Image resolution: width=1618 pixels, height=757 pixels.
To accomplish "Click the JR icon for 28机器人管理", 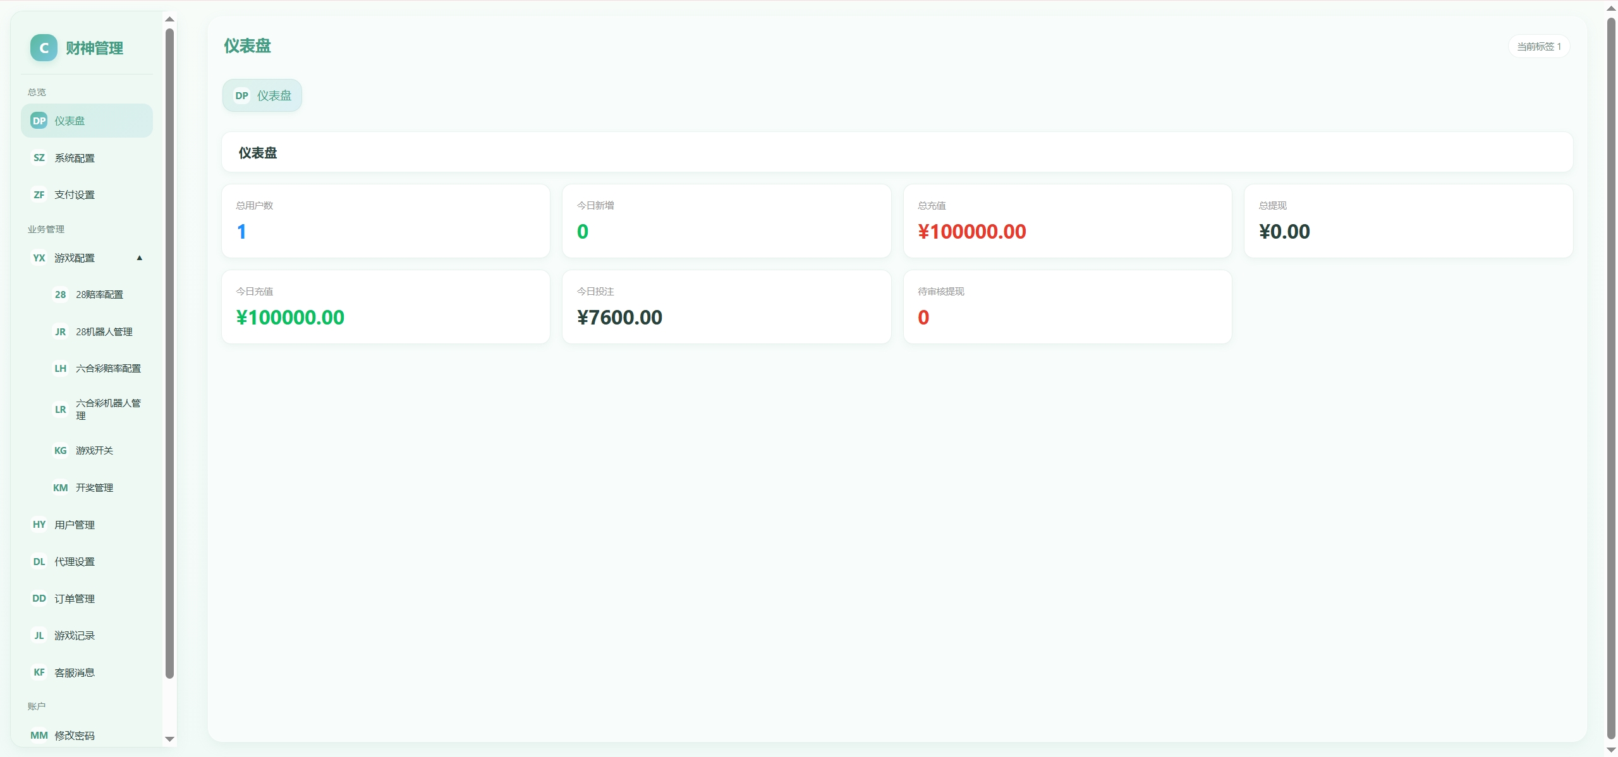I will click(60, 331).
